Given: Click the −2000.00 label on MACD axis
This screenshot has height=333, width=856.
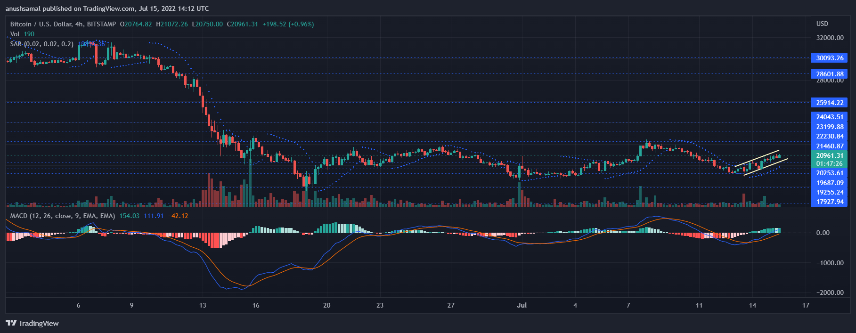Looking at the screenshot, I should [x=830, y=292].
